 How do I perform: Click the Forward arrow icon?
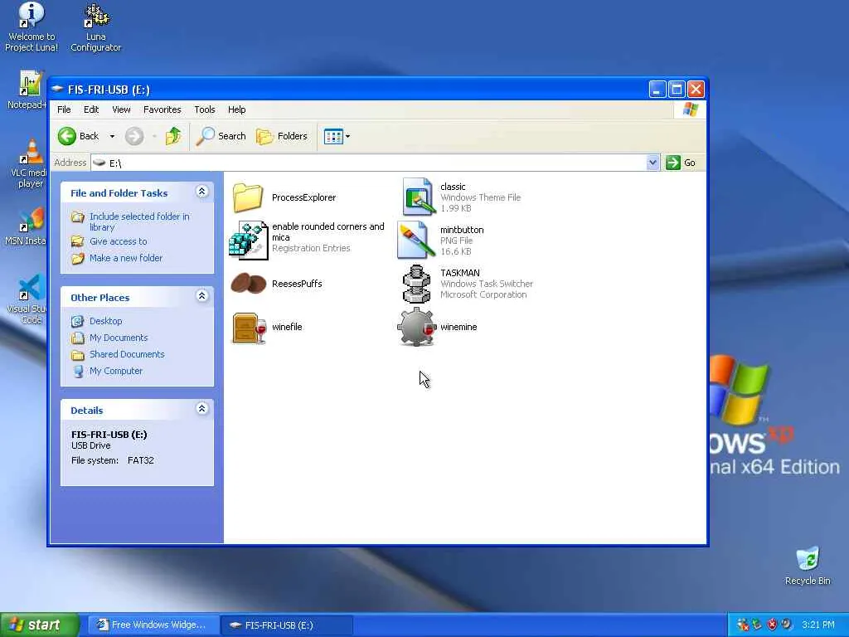[134, 136]
